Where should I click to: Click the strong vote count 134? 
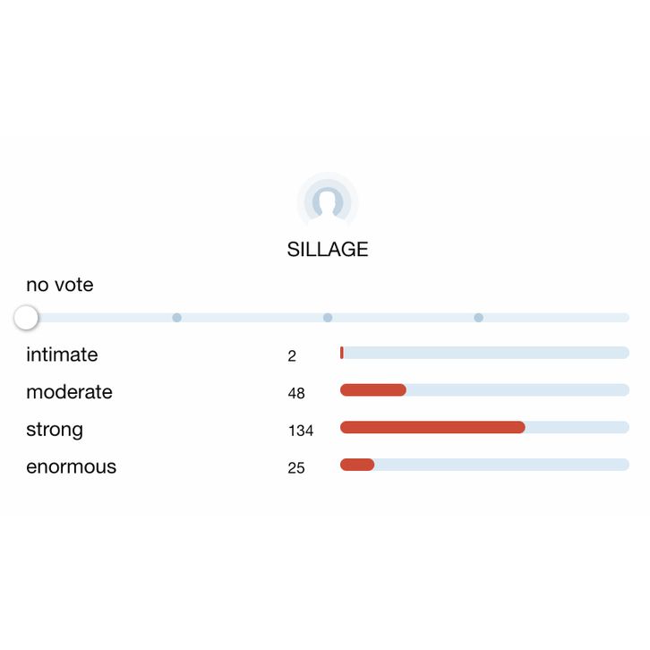[x=301, y=431]
